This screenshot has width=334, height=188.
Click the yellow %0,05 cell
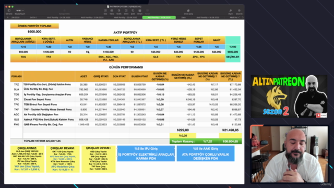point(183,136)
